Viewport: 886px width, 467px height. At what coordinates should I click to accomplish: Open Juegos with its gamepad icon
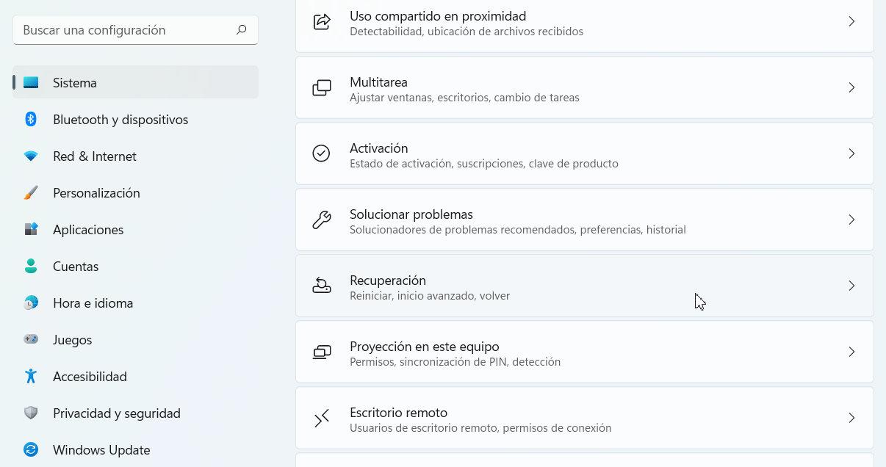pyautogui.click(x=31, y=340)
